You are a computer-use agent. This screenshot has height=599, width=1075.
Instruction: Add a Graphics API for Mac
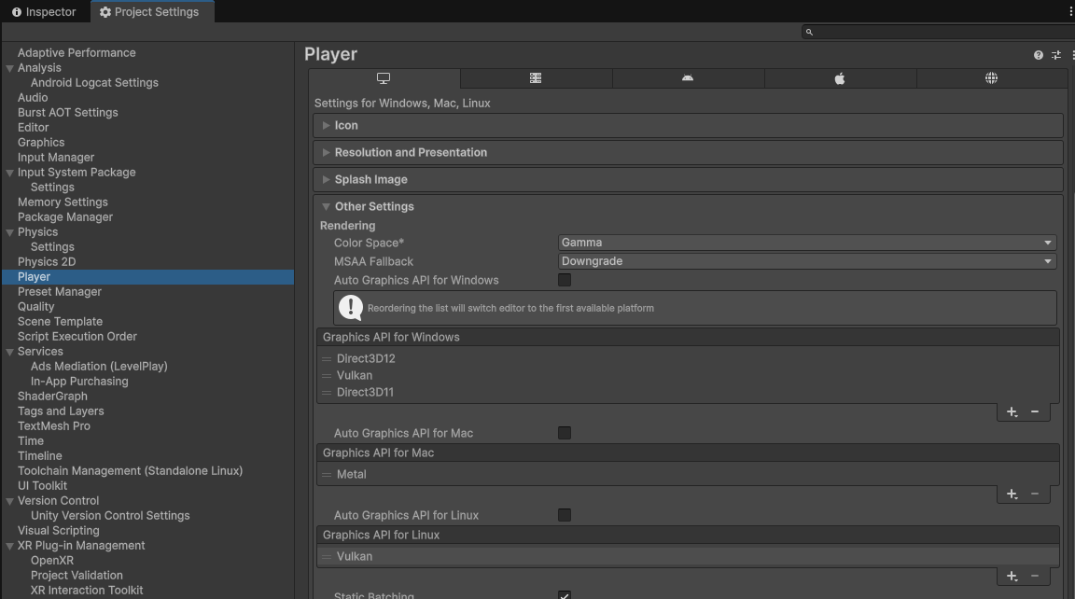pos(1012,495)
